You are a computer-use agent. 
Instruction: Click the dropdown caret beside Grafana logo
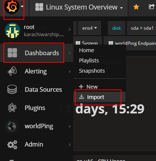[22, 6]
